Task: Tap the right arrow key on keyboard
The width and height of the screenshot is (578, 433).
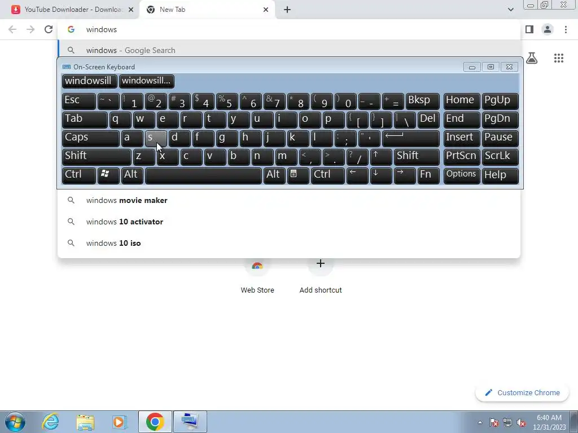Action: click(405, 176)
